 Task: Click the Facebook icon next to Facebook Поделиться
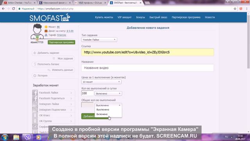(35, 98)
